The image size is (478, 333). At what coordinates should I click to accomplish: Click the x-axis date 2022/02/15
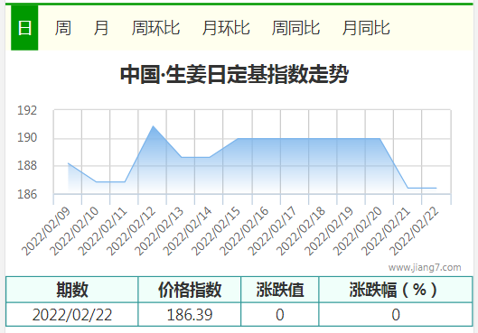coord(216,231)
